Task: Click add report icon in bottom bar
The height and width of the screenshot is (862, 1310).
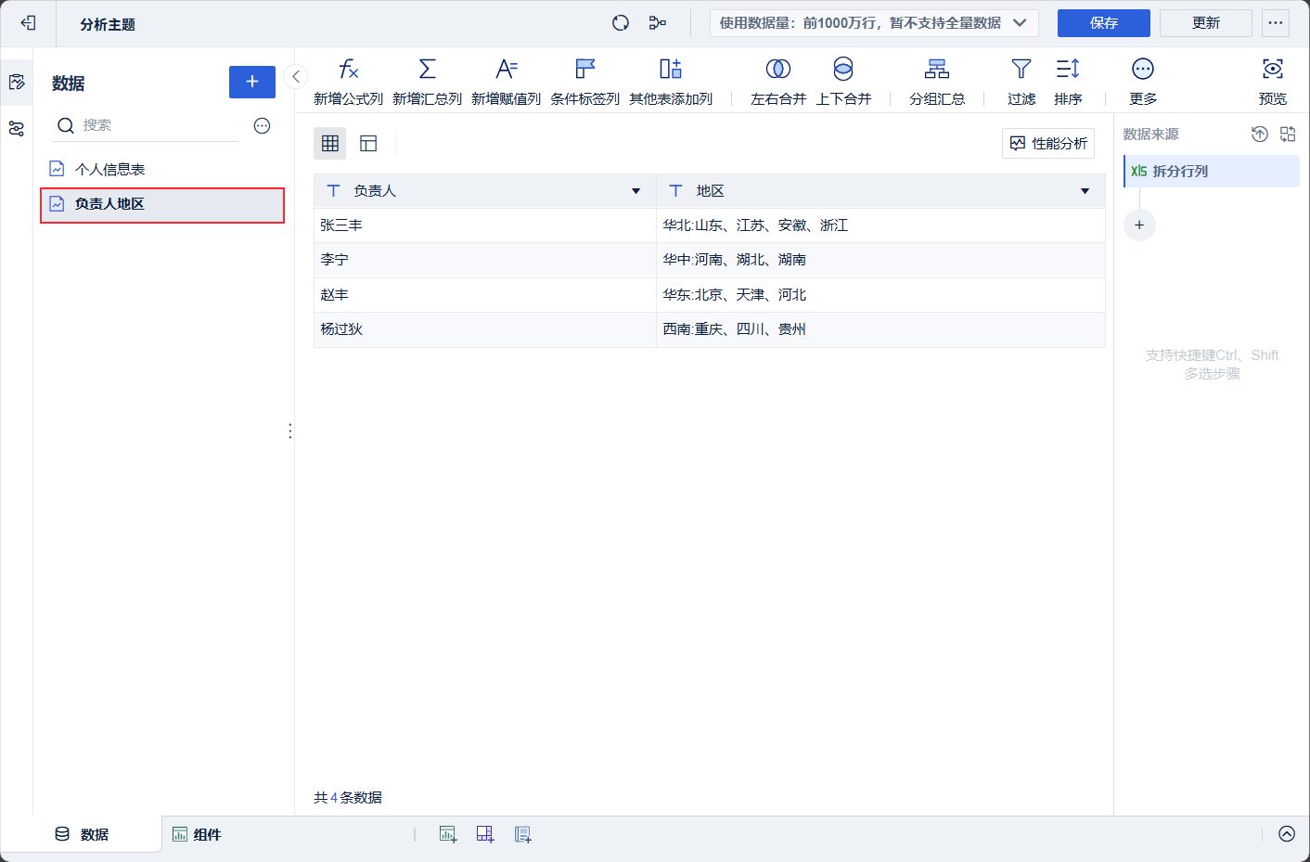Action: [522, 834]
